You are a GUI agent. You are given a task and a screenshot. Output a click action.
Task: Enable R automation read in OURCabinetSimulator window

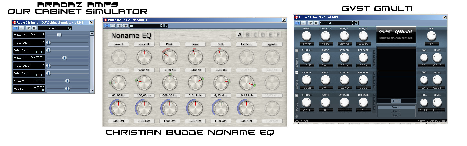point(29,28)
